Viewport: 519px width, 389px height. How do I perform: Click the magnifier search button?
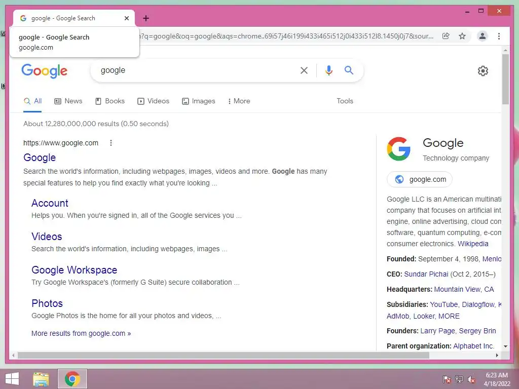click(349, 70)
